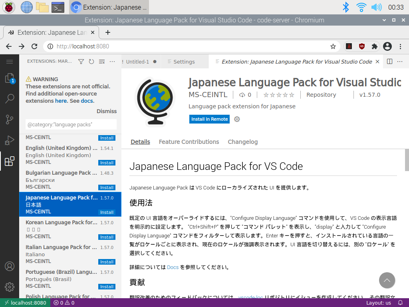
Task: Open Run and Debug view
Action: coord(10,140)
